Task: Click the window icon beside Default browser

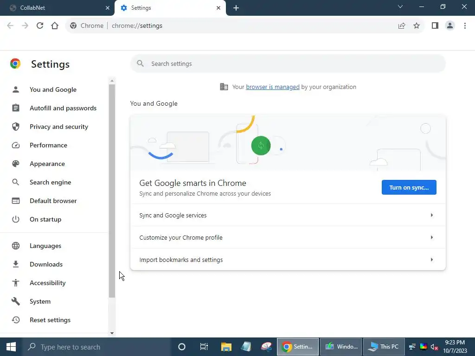Action: [x=16, y=201]
